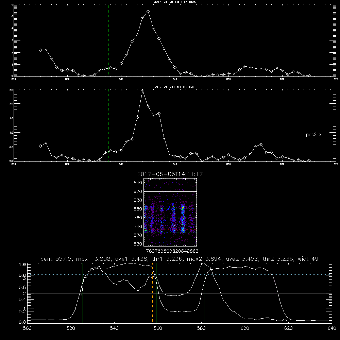
Task: Click the '500' y-axis label of detector image
Action: pos(138,244)
